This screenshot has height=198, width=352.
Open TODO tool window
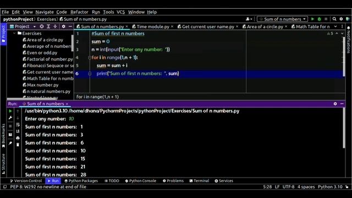click(112, 181)
